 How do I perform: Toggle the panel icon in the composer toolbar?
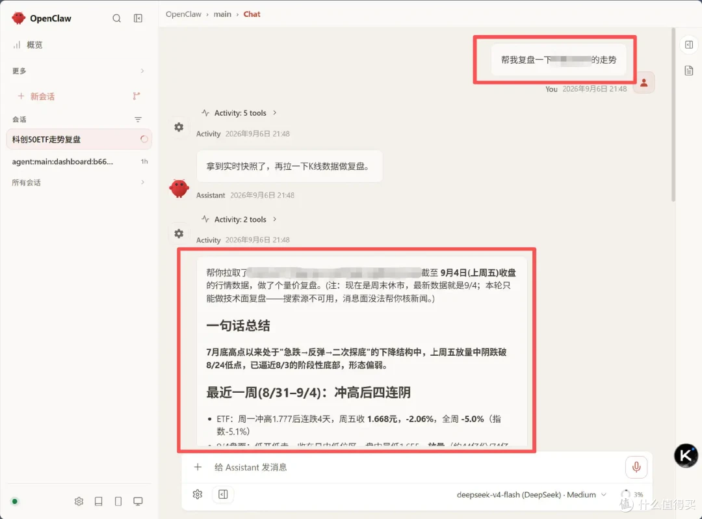pyautogui.click(x=223, y=494)
